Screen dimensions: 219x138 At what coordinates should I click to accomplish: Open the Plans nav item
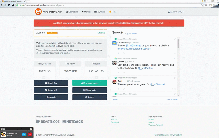[113, 12]
